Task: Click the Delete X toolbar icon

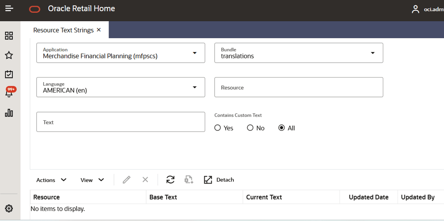Action: click(145, 180)
